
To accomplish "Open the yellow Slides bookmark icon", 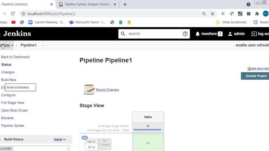I will click(x=129, y=22).
